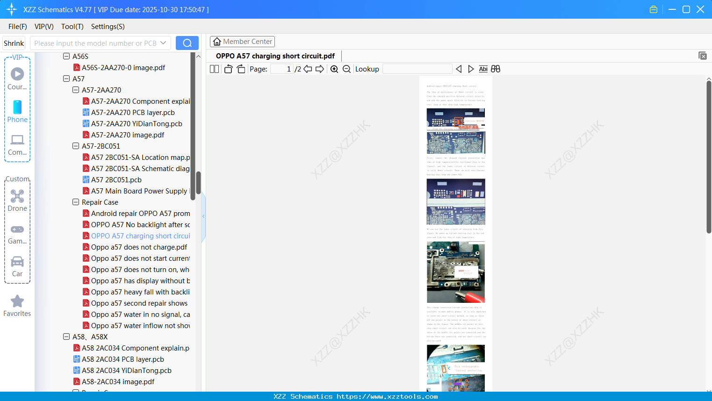
Task: Collapse the A57 tree node
Action: point(66,79)
